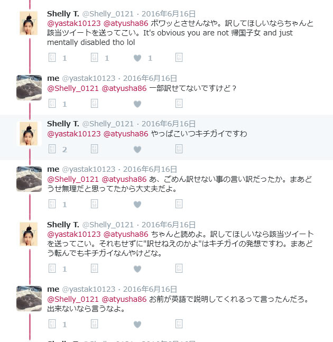The height and width of the screenshot is (342, 333).
Task: Open more options for "あ、ごめん訳せない事の" tweet
Action: click(179, 204)
